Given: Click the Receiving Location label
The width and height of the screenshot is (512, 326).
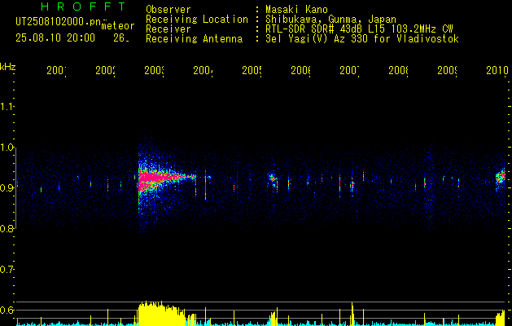Looking at the screenshot, I should [197, 20].
